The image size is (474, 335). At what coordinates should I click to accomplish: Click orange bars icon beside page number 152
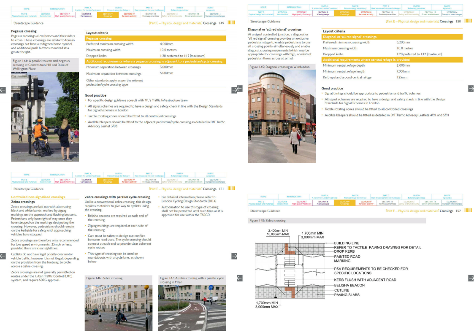(468, 210)
